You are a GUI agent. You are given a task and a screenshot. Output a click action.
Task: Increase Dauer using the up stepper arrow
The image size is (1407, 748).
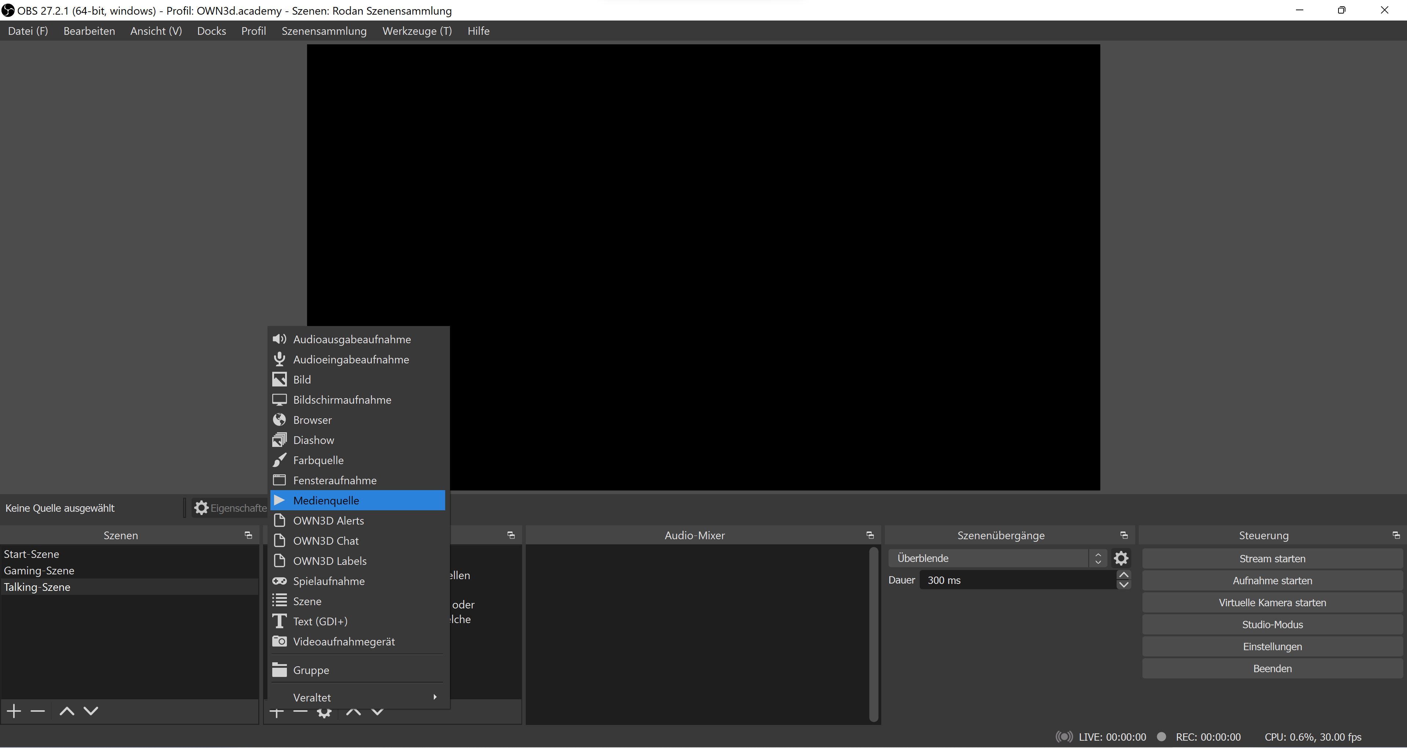1123,574
